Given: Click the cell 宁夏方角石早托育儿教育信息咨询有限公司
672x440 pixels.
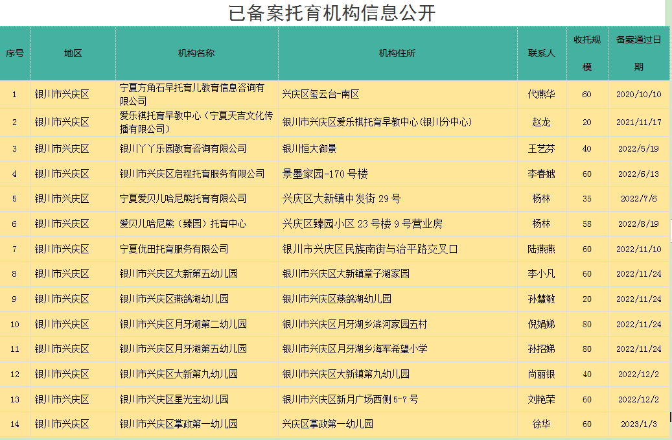Looking at the screenshot, I should coord(192,94).
